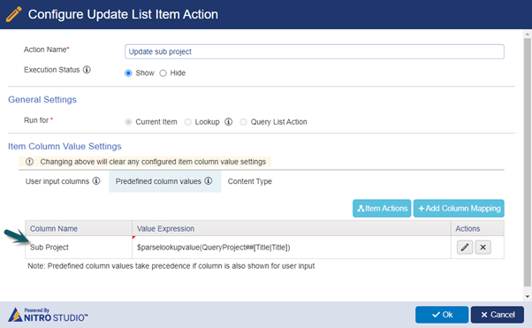The height and width of the screenshot is (328, 532).
Task: Click the header pencil icon beside the title
Action: (x=13, y=14)
